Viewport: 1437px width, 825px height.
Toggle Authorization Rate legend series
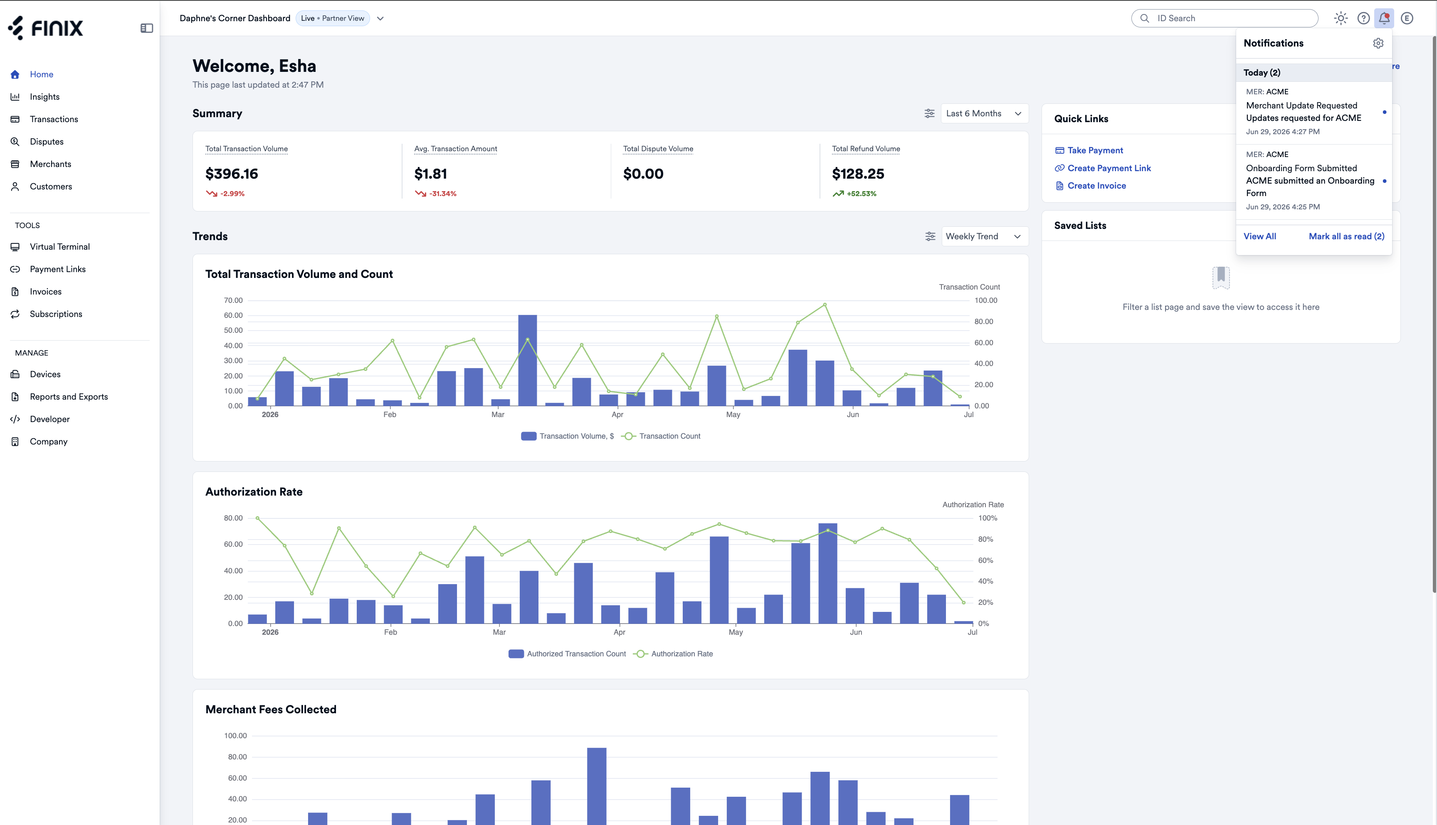[673, 653]
